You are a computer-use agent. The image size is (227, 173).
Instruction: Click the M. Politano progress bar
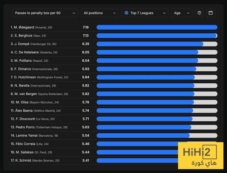point(156,61)
